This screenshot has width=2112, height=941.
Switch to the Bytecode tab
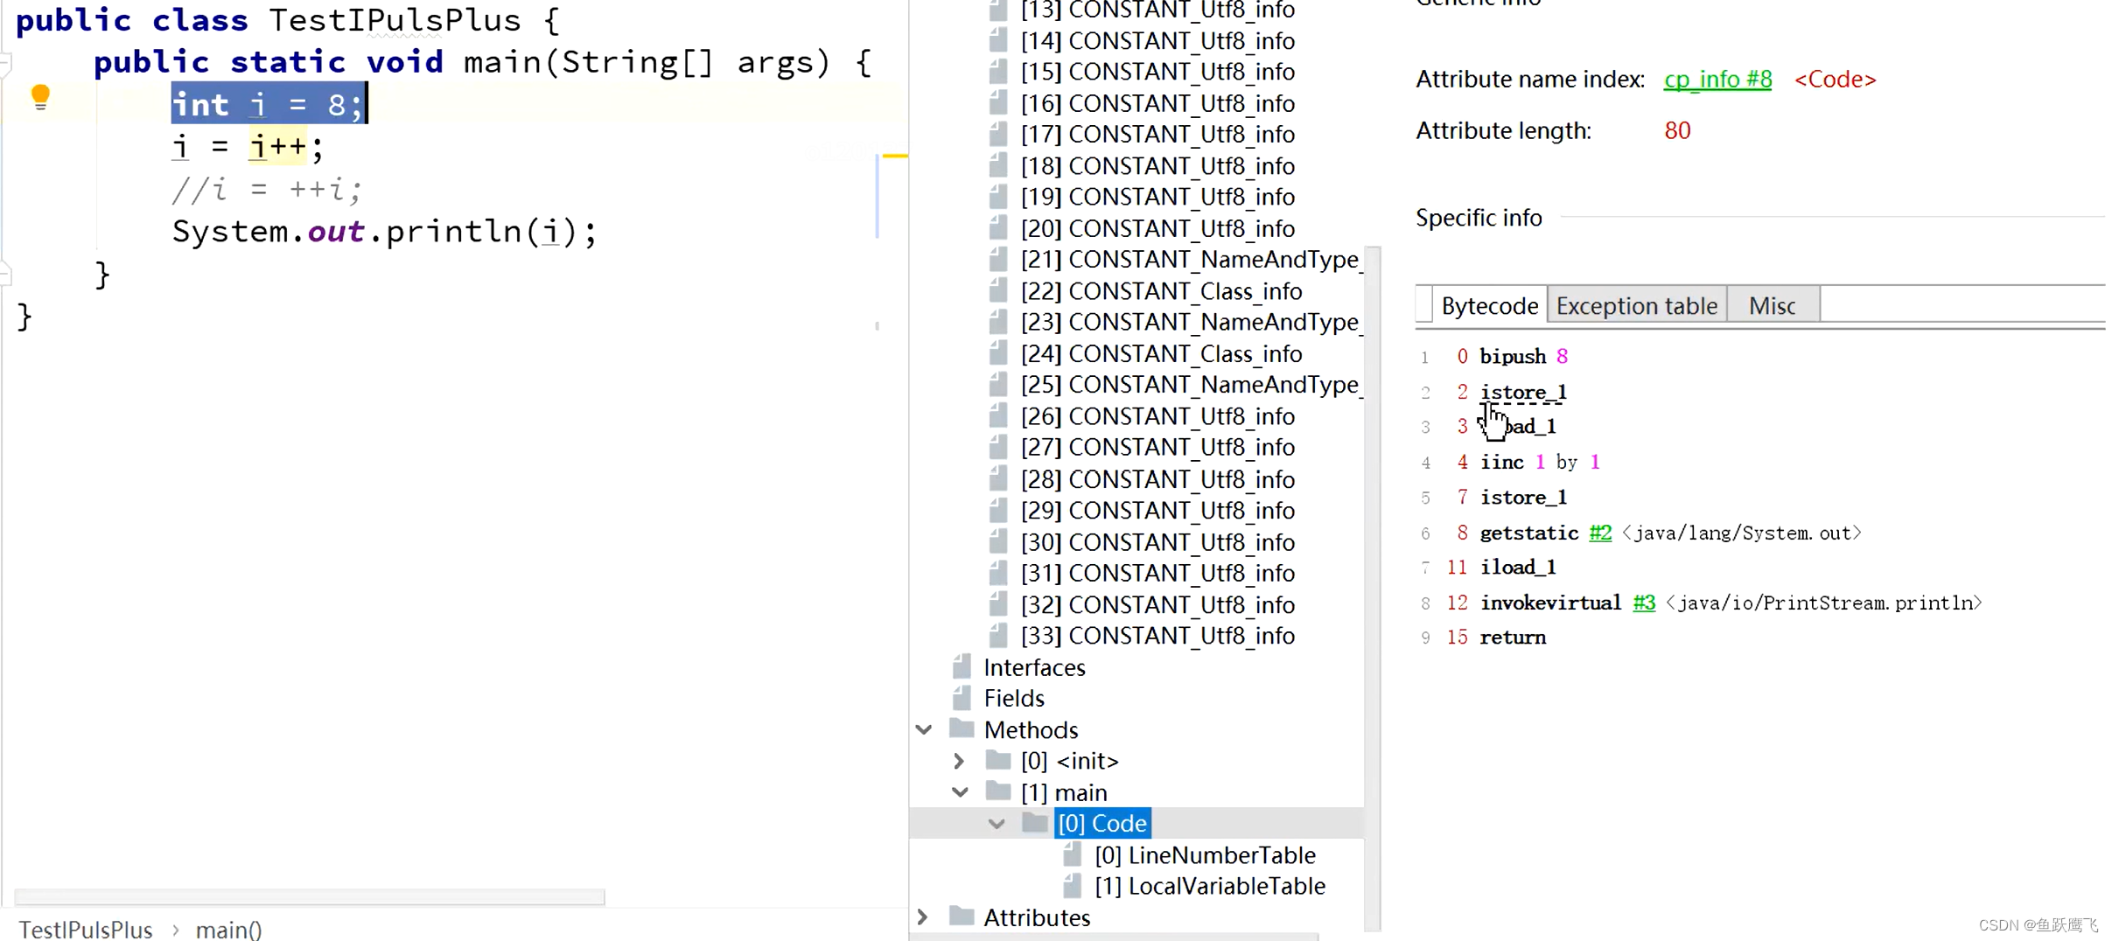point(1489,305)
